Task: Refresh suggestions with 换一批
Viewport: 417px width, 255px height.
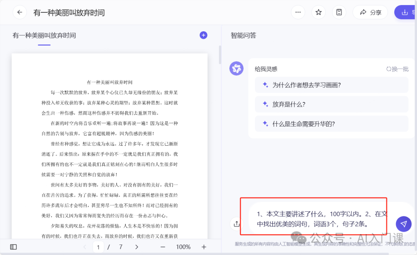Action: pos(397,69)
